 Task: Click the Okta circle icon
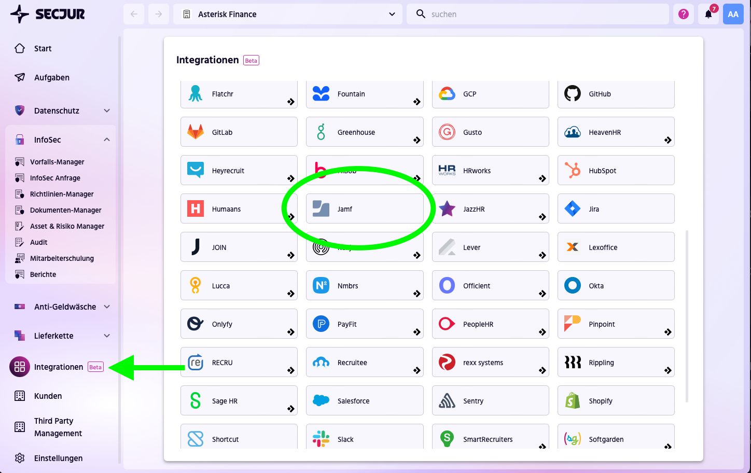point(573,285)
